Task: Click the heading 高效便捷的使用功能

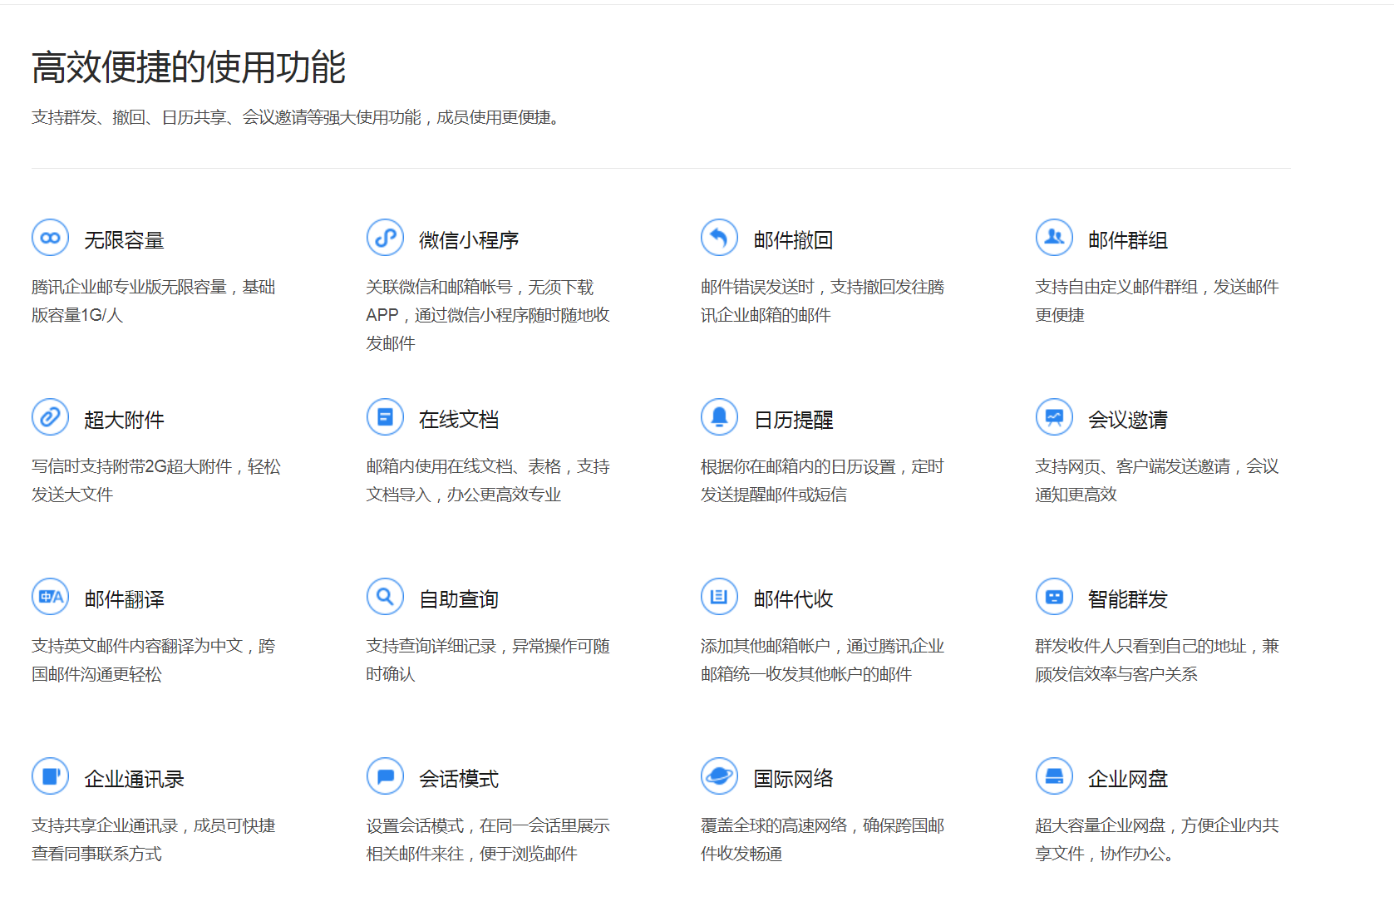Action: pyautogui.click(x=189, y=67)
